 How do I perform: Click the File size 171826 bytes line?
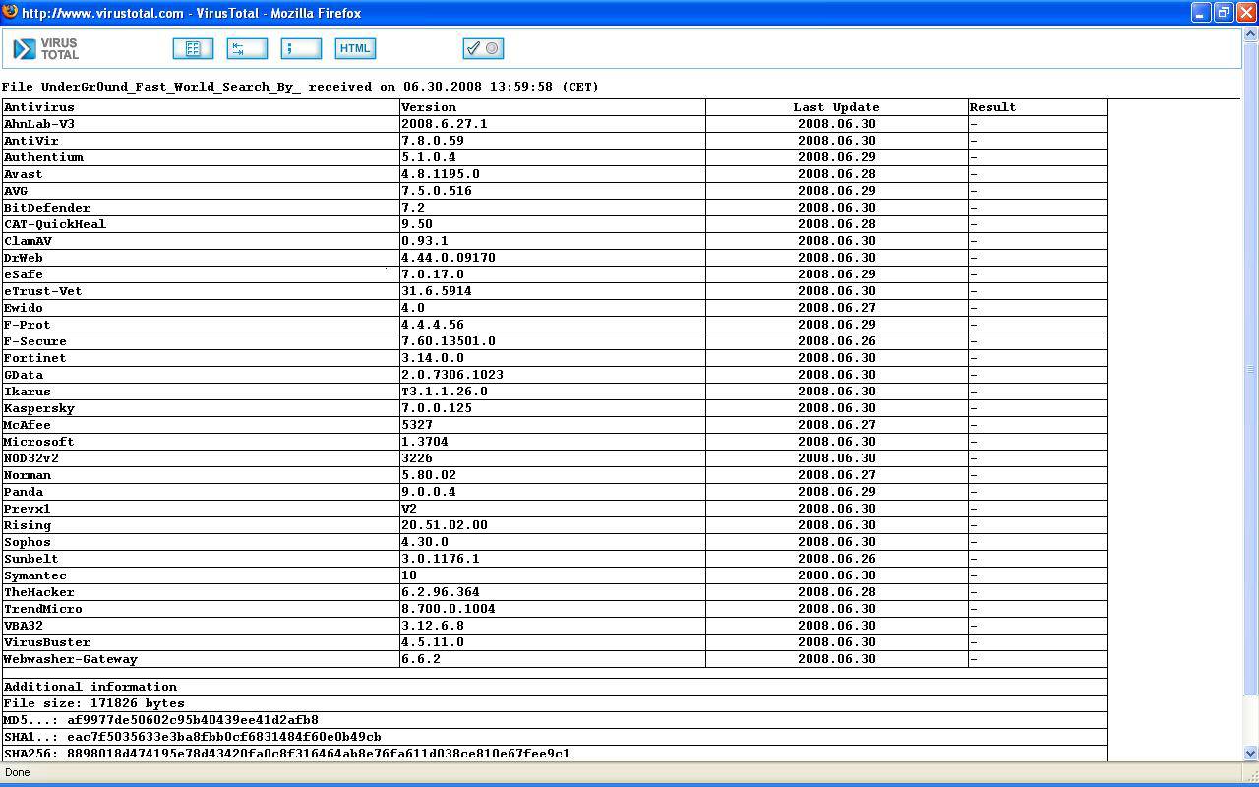point(94,703)
